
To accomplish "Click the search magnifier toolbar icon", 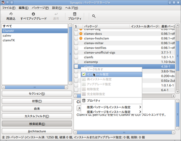I will click(94, 16).
